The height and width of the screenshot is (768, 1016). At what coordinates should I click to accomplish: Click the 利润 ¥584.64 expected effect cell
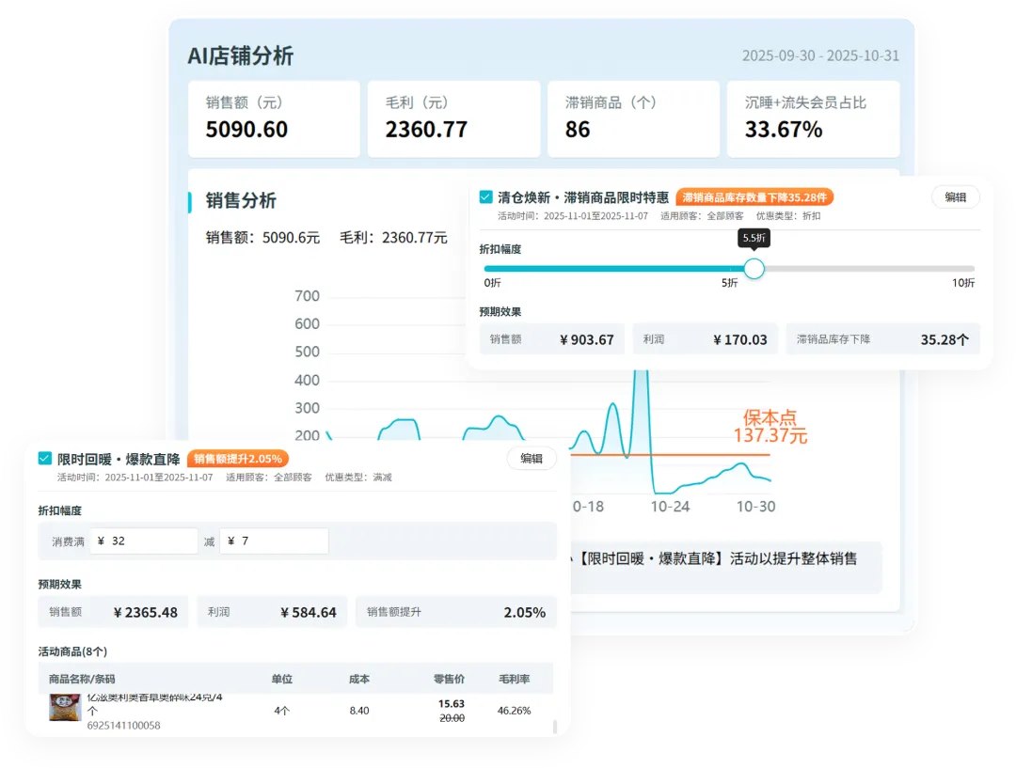tap(272, 612)
